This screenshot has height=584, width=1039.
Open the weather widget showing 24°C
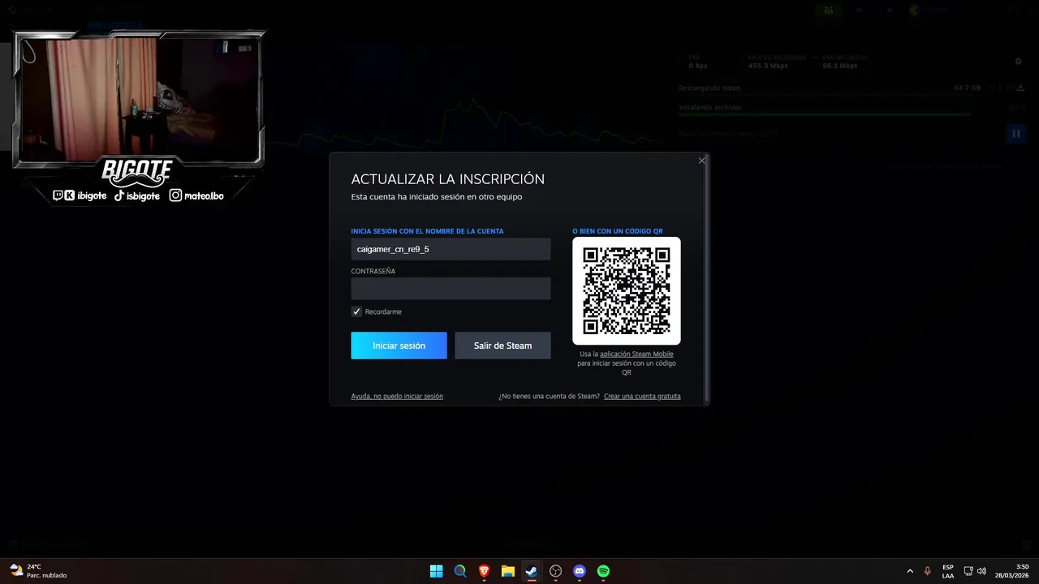[38, 571]
